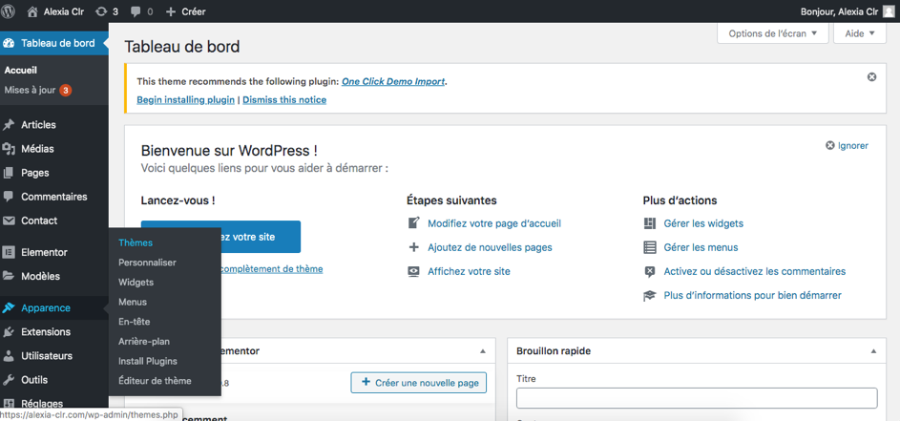The width and height of the screenshot is (900, 421).
Task: Click the widgets icon beside Gérer les widgets
Action: [x=650, y=223]
